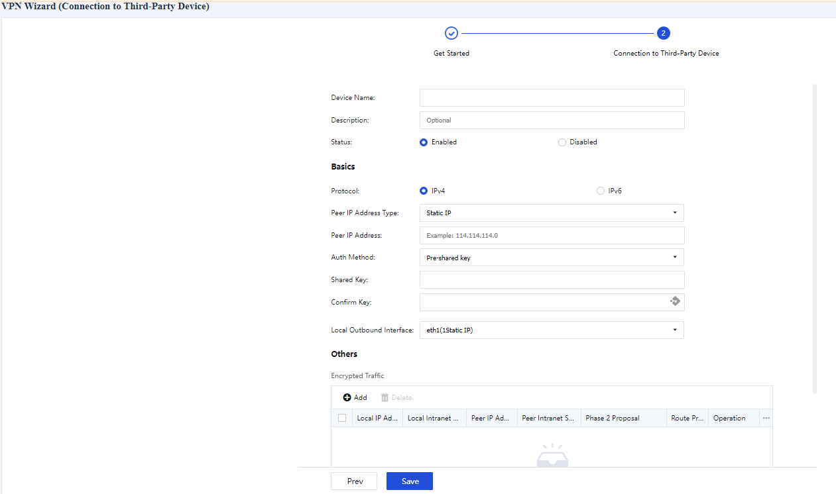Click the Operation column header
Image resolution: width=836 pixels, height=494 pixels.
[x=729, y=418]
